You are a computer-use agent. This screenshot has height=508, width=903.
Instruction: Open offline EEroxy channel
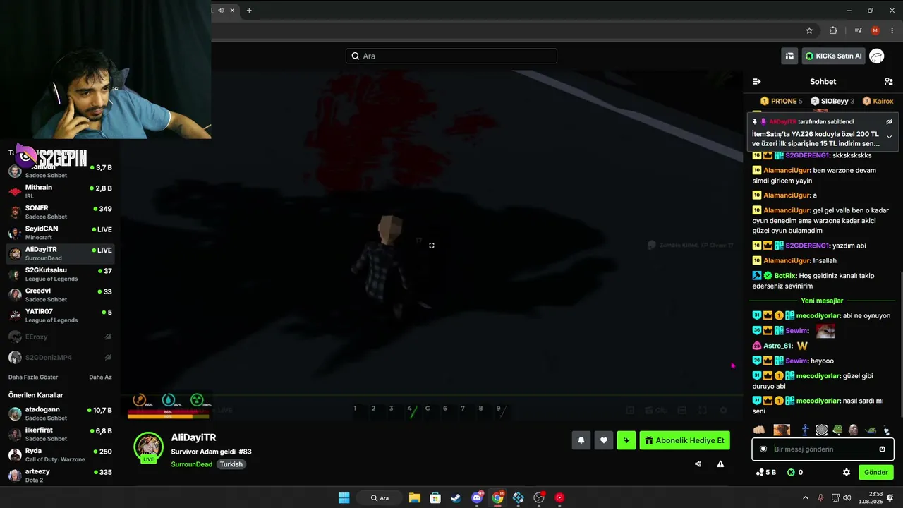click(60, 337)
